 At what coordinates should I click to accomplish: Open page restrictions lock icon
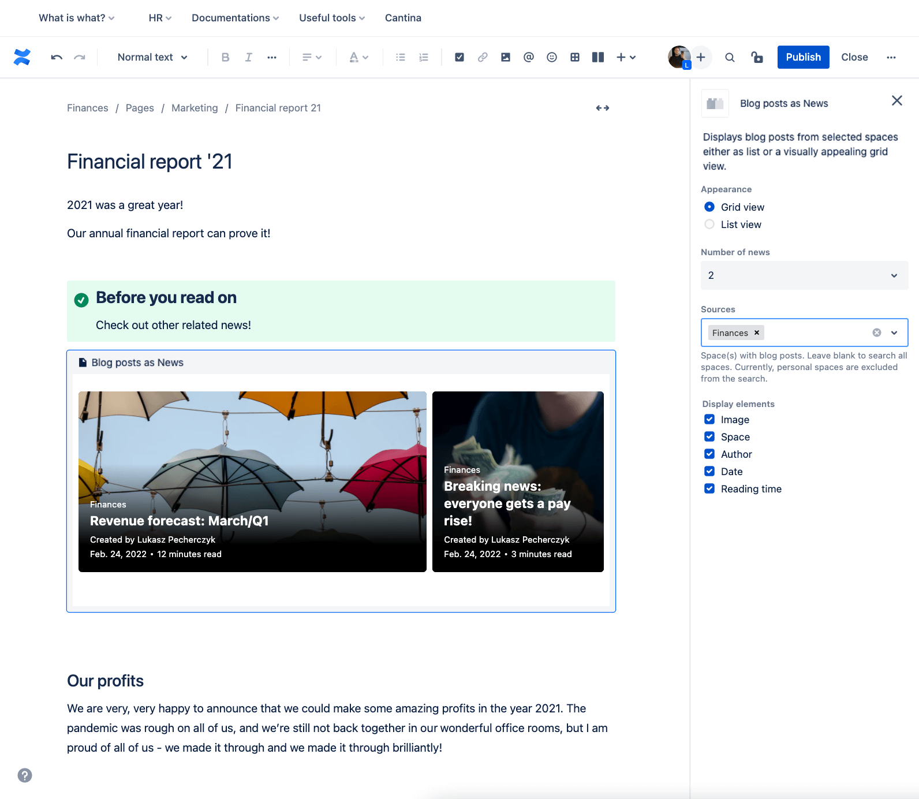pos(757,57)
